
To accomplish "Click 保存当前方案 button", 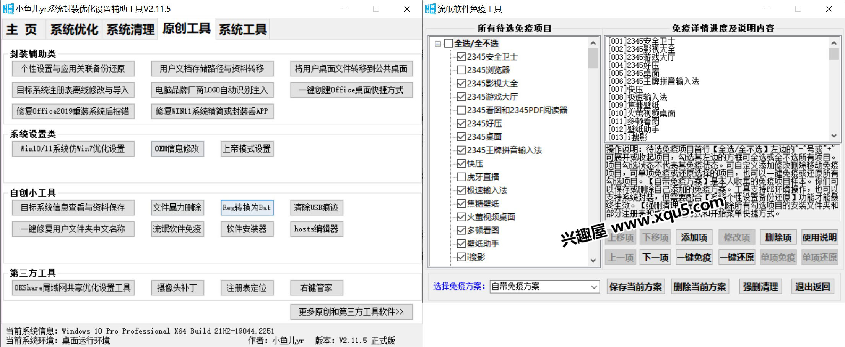I will click(x=635, y=287).
